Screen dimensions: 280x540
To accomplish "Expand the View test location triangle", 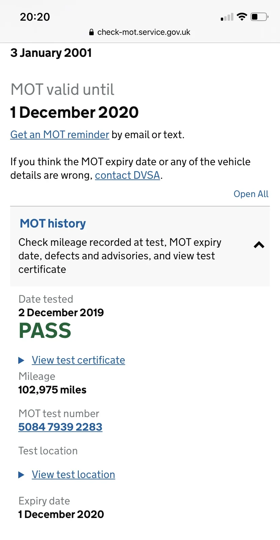I will (x=21, y=475).
